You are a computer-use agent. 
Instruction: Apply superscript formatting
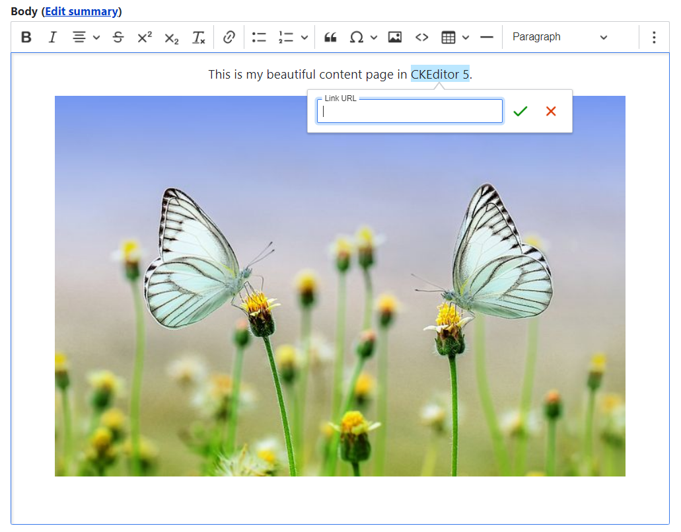tap(144, 37)
